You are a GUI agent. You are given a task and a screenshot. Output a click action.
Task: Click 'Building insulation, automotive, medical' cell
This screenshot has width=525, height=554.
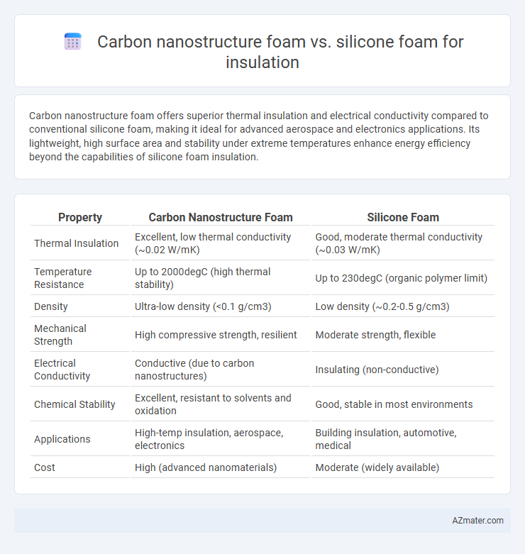[x=403, y=439]
